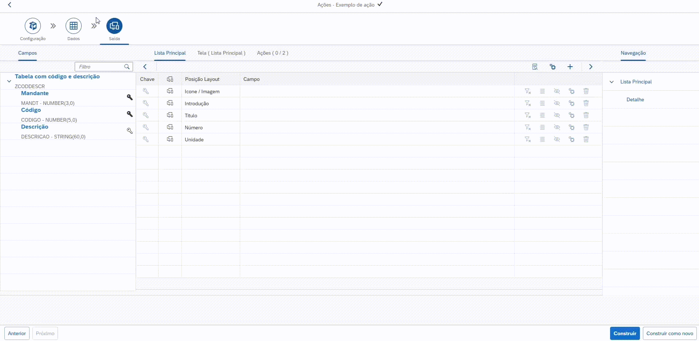This screenshot has width=699, height=341.
Task: Click the Configuração step icon
Action: (33, 26)
